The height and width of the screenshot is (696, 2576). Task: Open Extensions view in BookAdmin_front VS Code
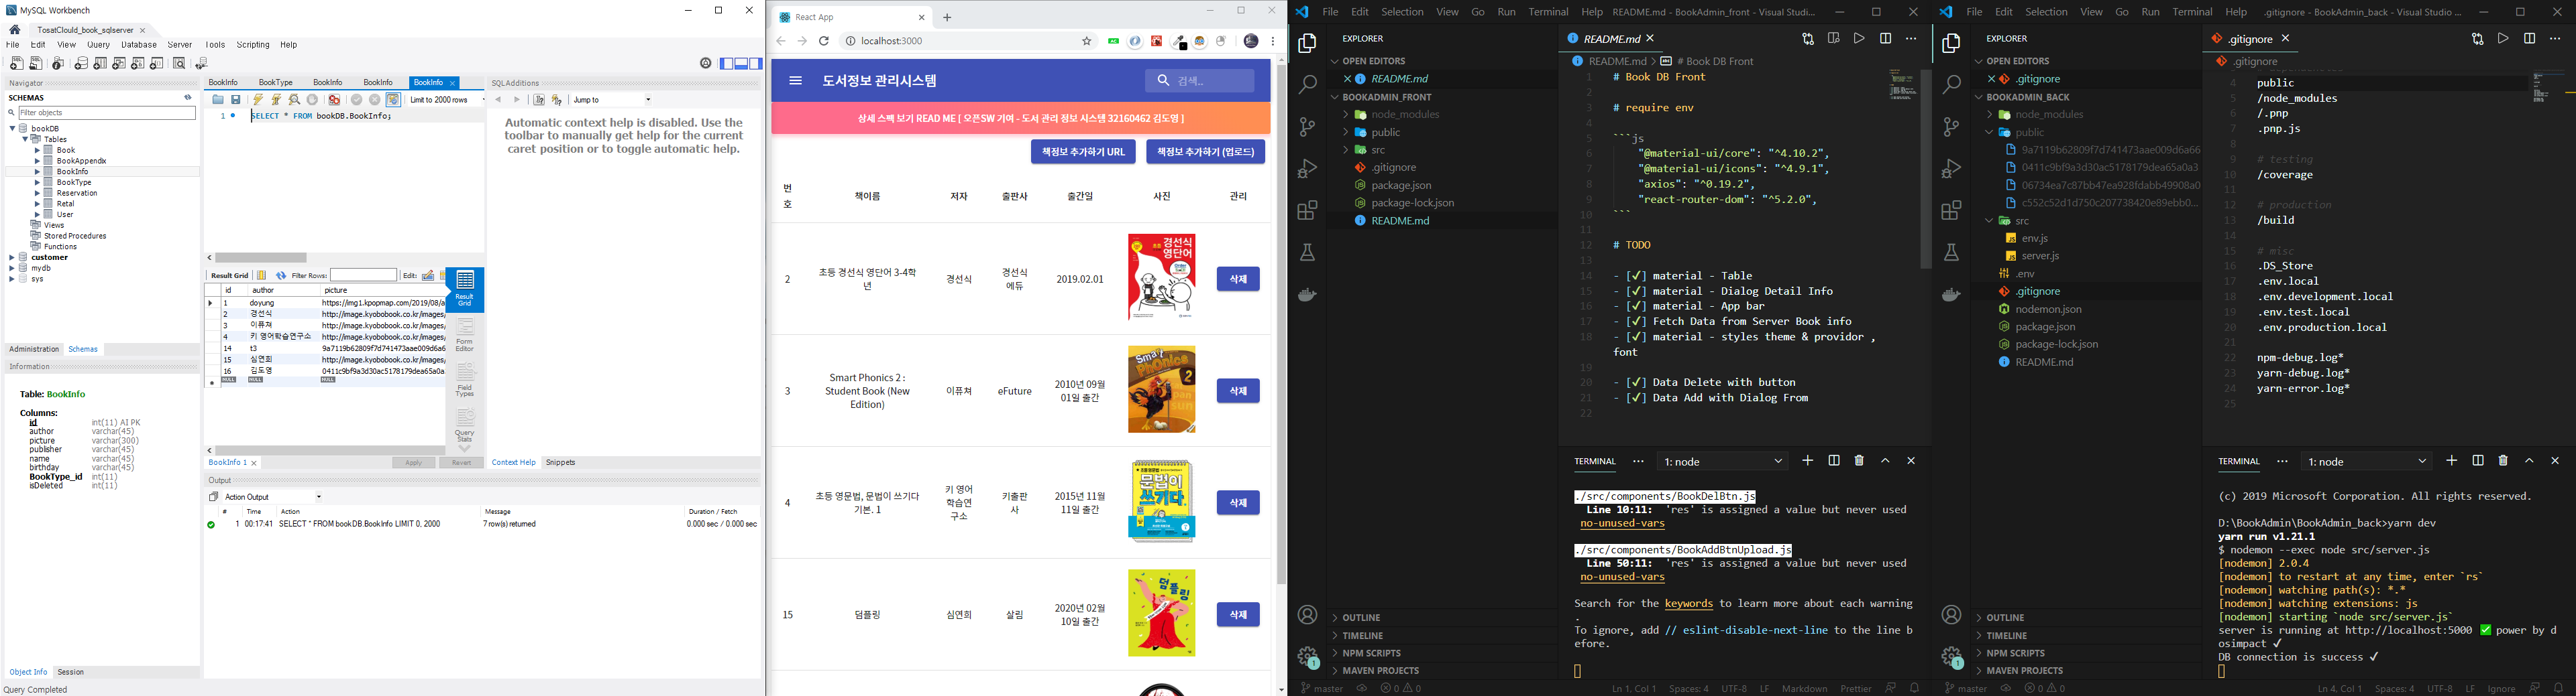1307,211
